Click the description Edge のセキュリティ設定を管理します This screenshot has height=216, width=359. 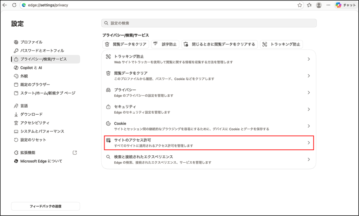click(142, 112)
